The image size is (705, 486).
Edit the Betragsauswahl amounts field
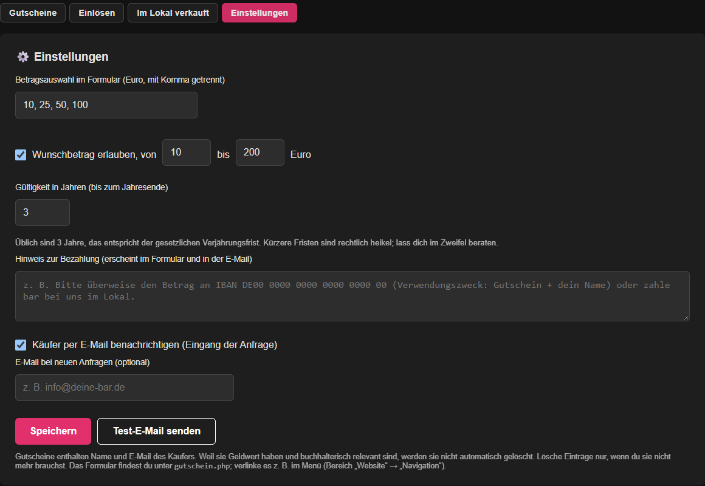click(106, 105)
